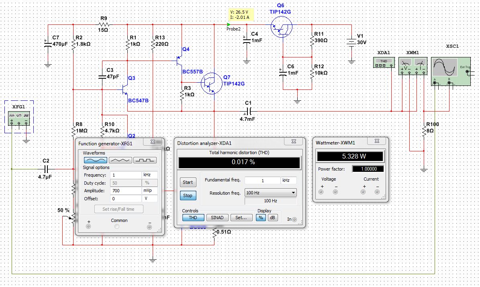Select the Q3 BC547B transistor symbol
Viewport: 480px width, 287px height.
point(125,90)
